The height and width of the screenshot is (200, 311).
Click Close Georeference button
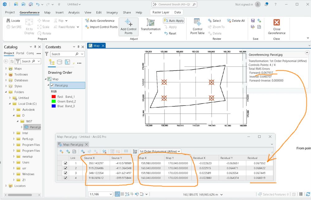[x=276, y=27]
